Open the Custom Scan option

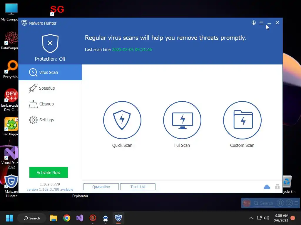point(242,120)
